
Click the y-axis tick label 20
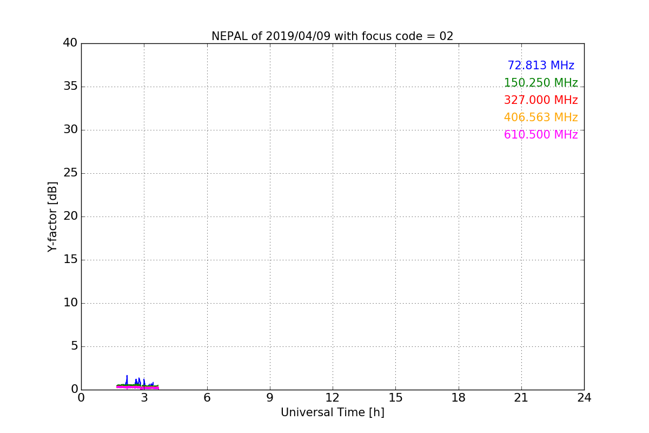pos(70,216)
